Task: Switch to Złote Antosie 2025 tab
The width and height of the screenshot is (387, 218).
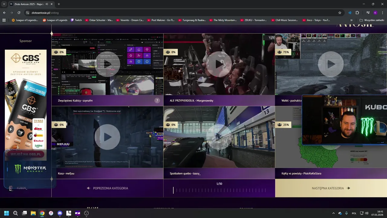Action: (31, 4)
